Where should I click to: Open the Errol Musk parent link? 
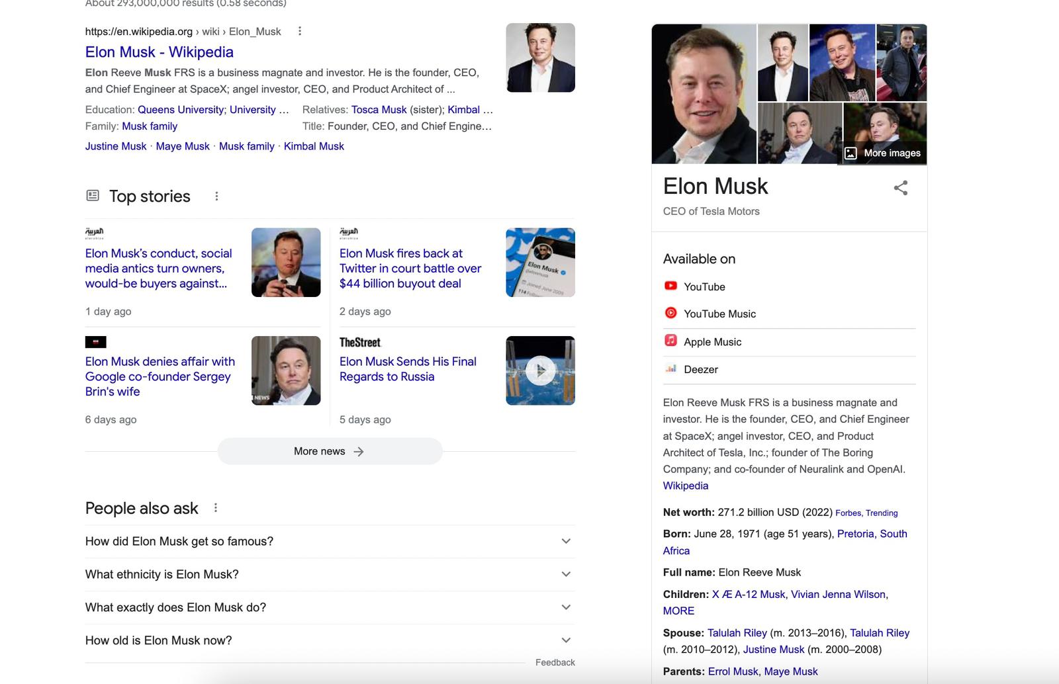(x=733, y=671)
